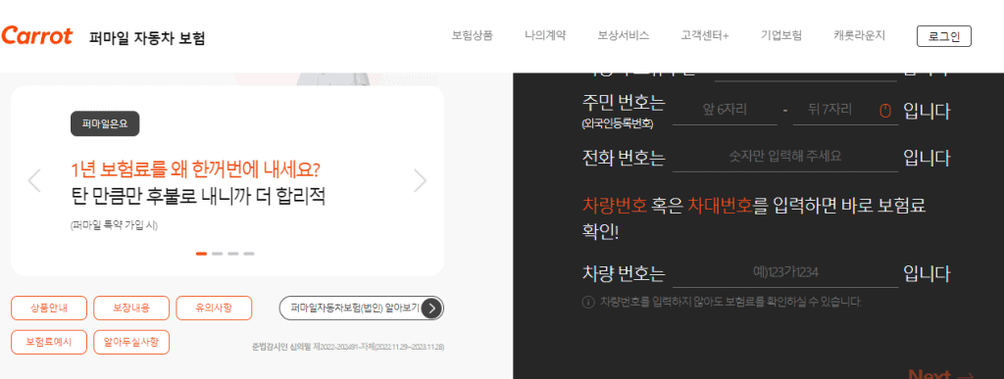Screen dimensions: 1004x379
Task: Click the orange mouse keypad icon
Action: (x=885, y=112)
